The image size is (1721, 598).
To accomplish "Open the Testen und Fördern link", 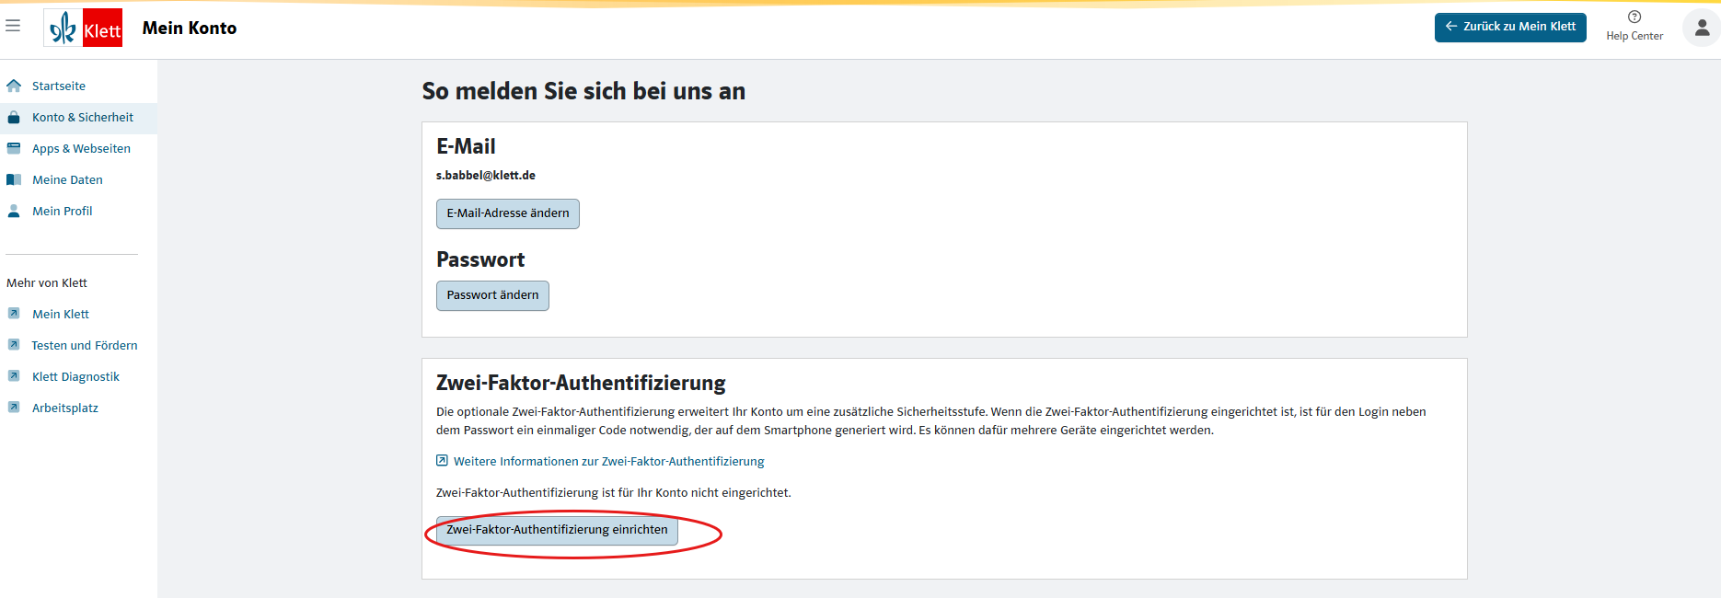I will [x=85, y=345].
